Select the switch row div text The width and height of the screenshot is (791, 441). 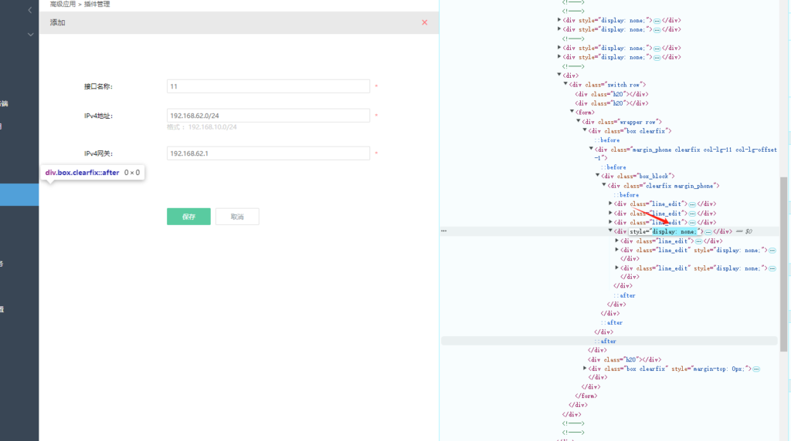[607, 85]
